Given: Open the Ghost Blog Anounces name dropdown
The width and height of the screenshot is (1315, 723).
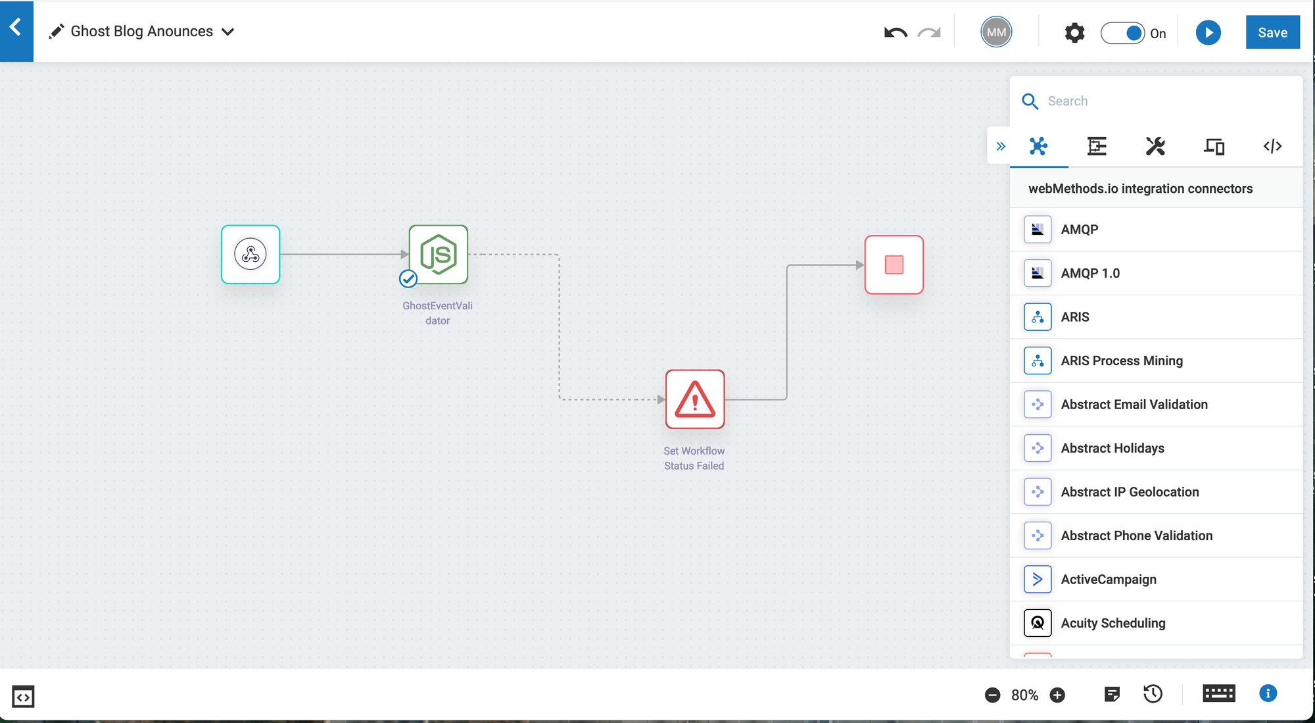Looking at the screenshot, I should coord(227,31).
